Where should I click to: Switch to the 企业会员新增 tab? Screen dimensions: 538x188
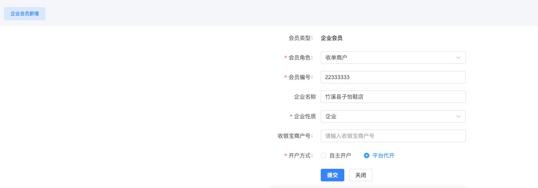25,13
